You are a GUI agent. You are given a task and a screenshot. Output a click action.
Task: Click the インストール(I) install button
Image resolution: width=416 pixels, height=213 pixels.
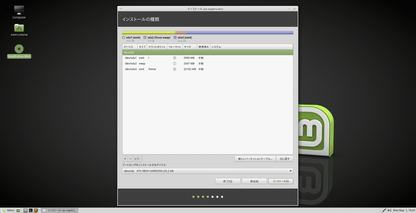pos(281,181)
